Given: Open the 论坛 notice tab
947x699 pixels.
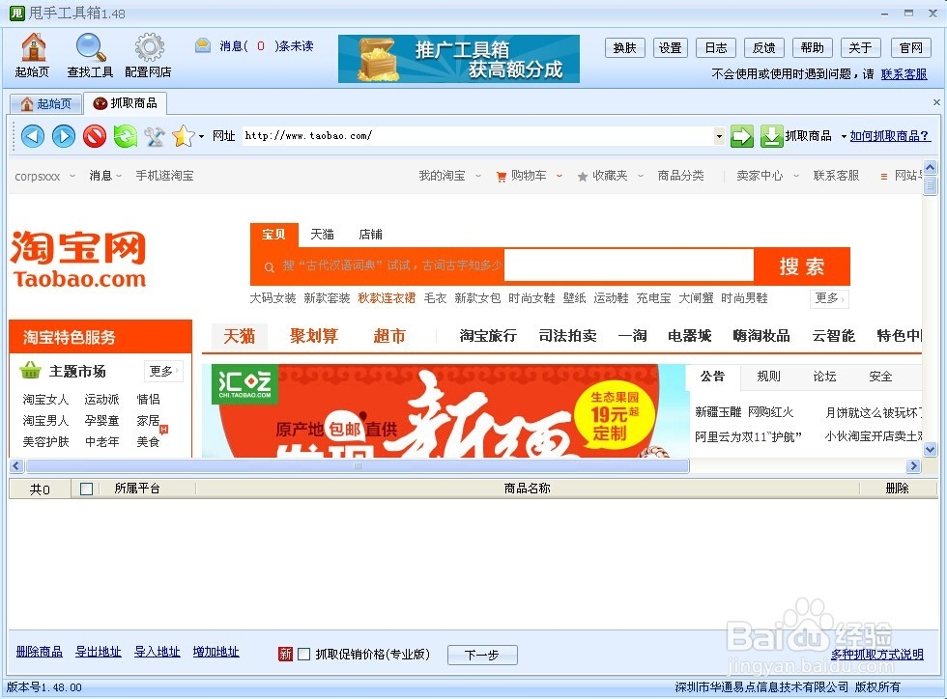Looking at the screenshot, I should pos(824,377).
